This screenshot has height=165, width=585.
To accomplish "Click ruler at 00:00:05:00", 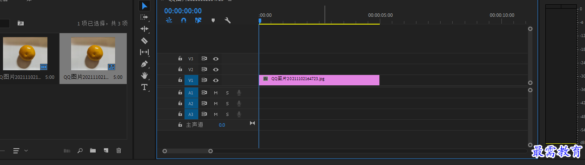I will 380,15.
